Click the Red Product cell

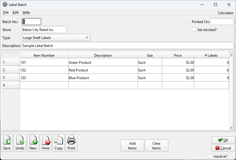click(103, 70)
